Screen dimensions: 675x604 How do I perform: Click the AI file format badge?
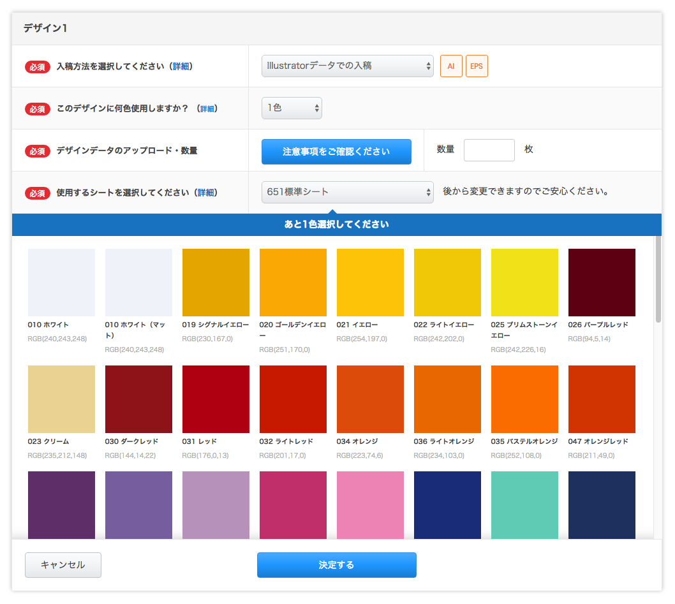450,66
